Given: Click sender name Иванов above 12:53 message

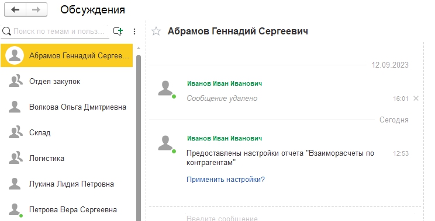Looking at the screenshot, I should 225,138.
